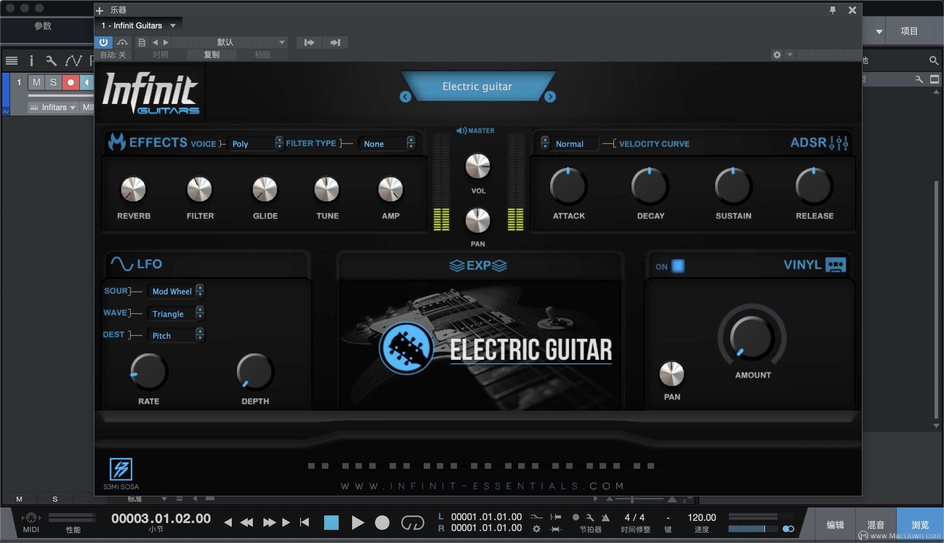Show automation curve icon
The image size is (944, 543).
point(73,60)
